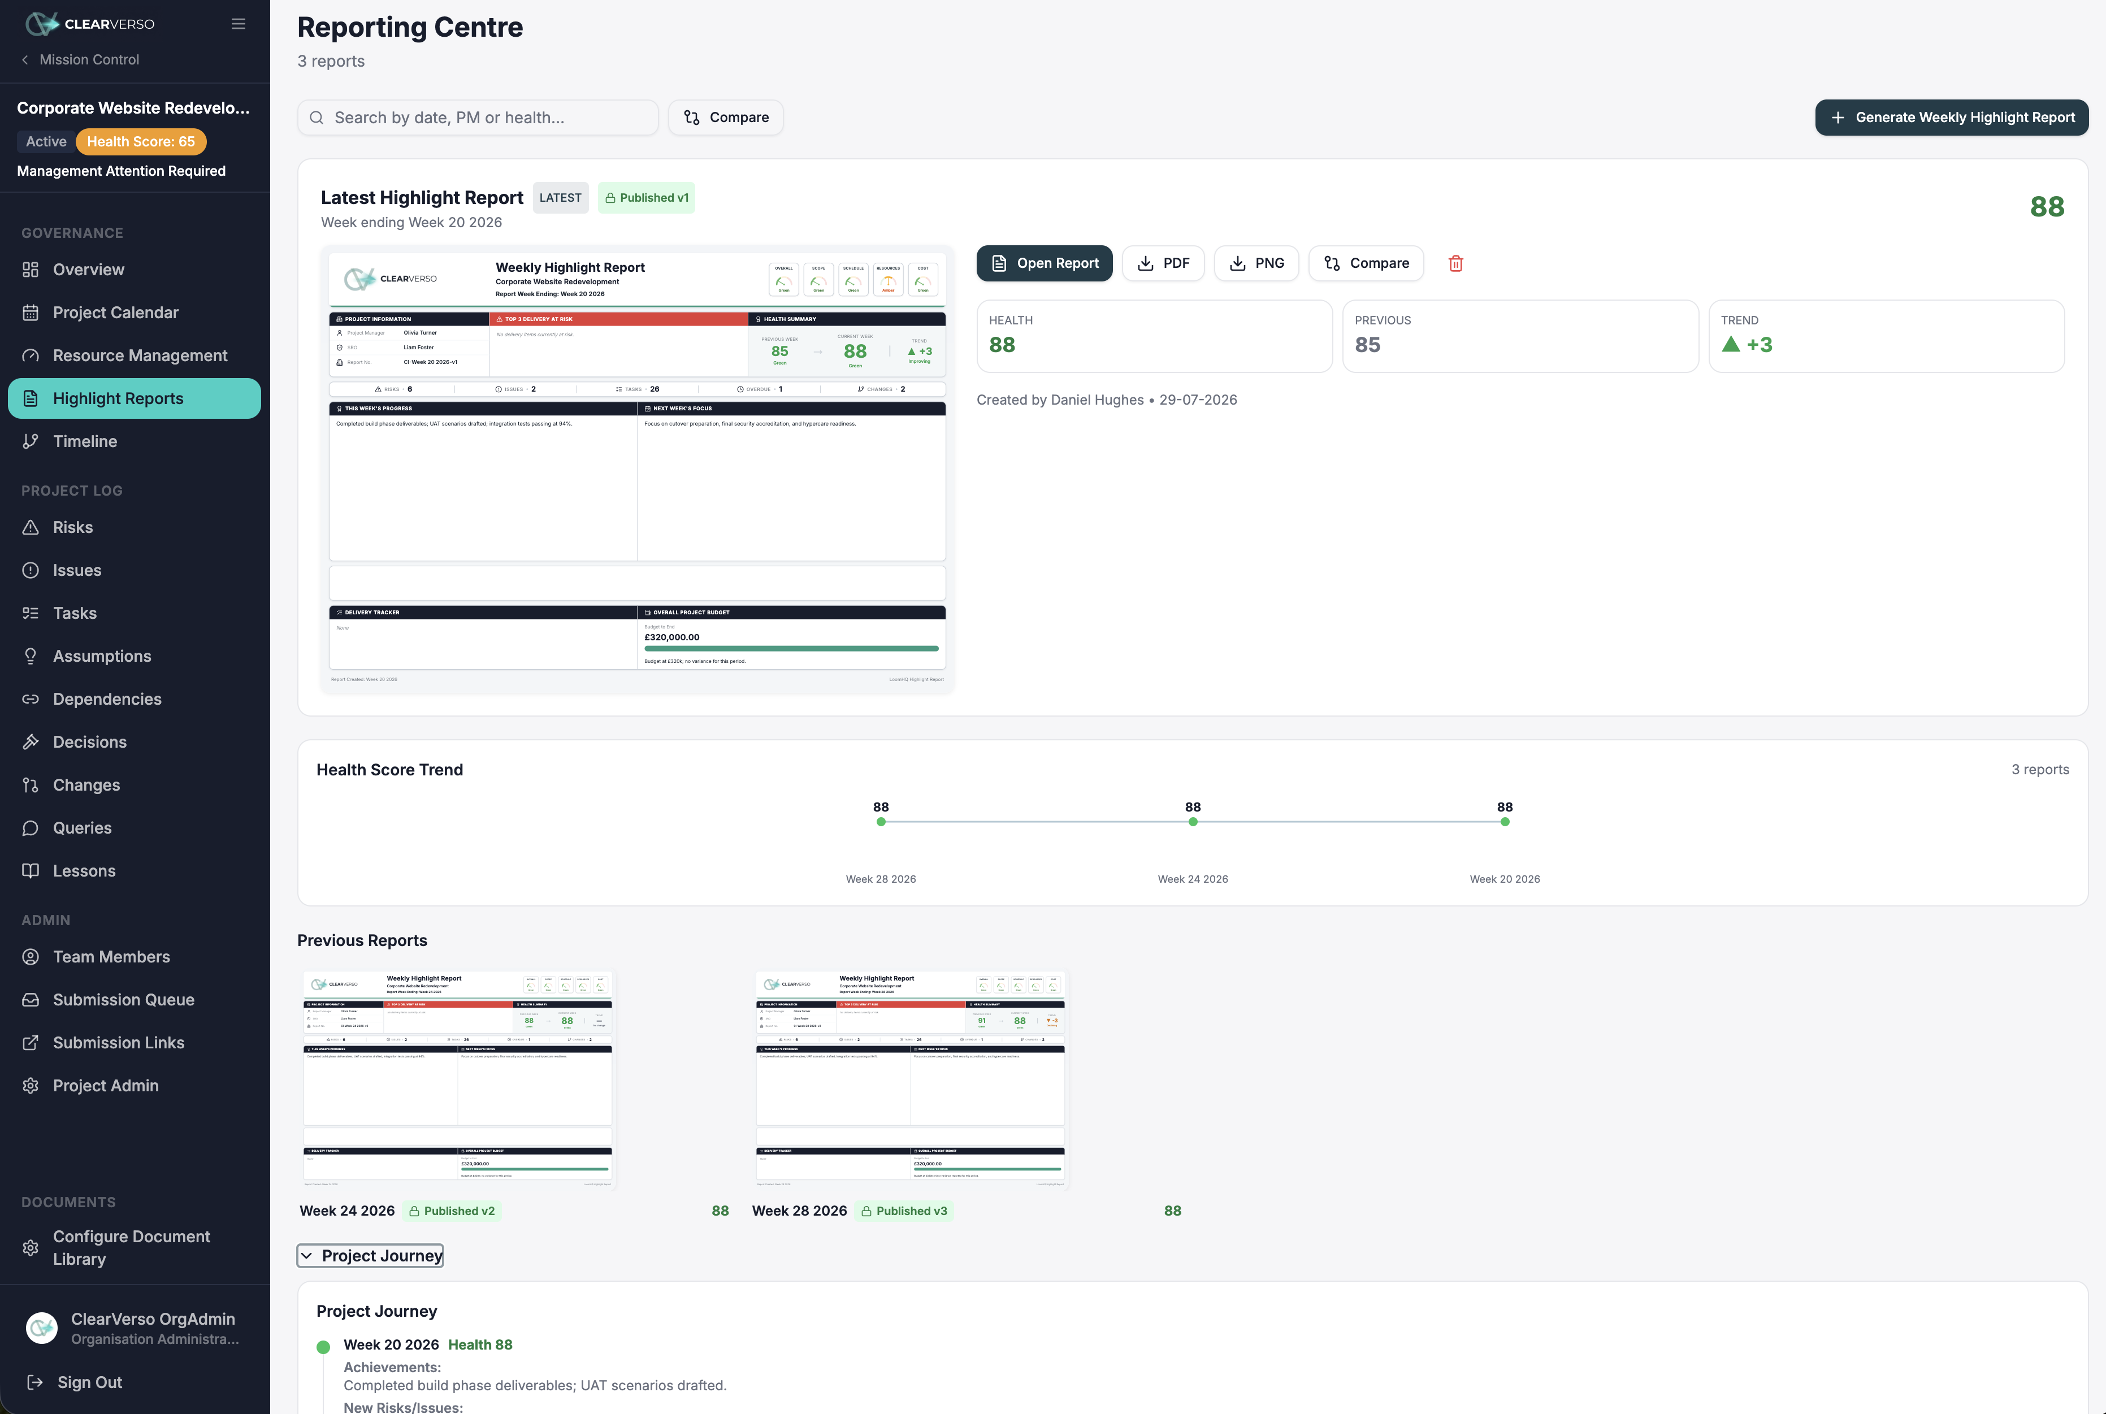Delete the latest report with trash icon
Screen dimensions: 2106x1414
point(1455,263)
